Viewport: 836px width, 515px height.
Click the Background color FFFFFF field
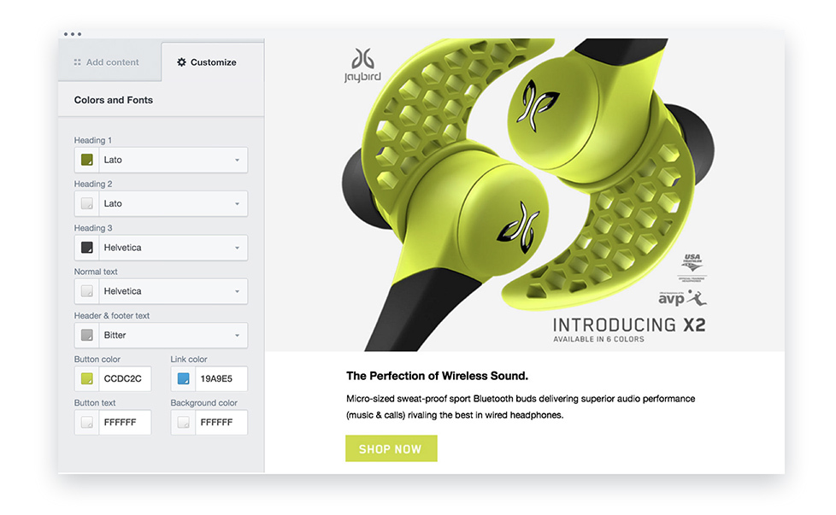221,422
